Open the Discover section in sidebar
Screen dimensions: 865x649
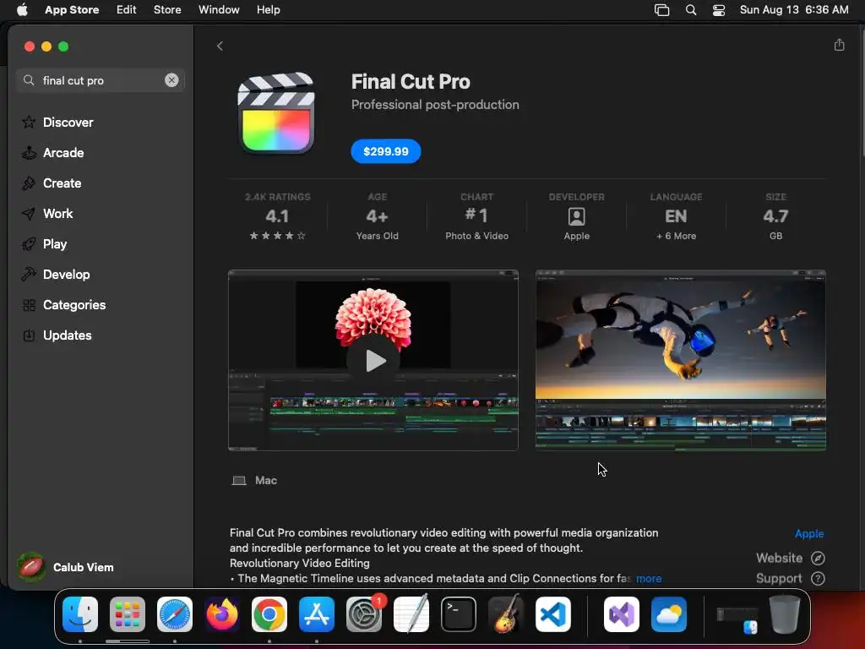point(57,122)
